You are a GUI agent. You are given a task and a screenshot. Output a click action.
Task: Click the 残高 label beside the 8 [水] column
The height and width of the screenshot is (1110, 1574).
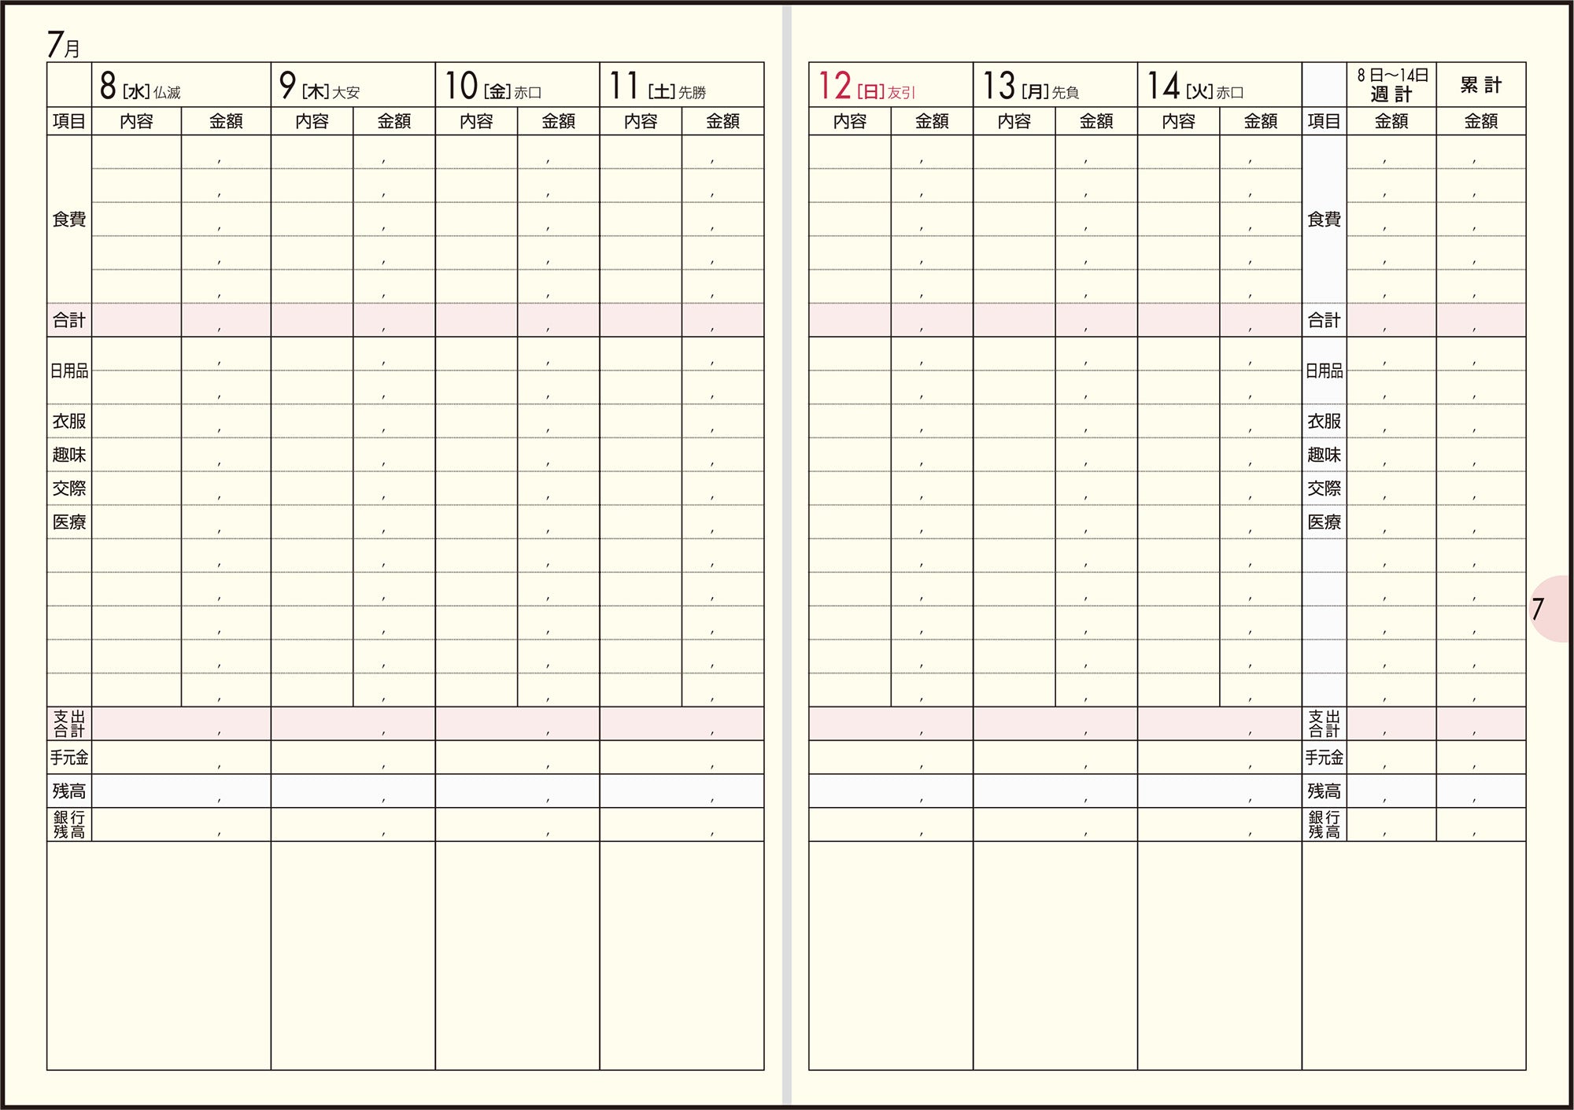(69, 791)
